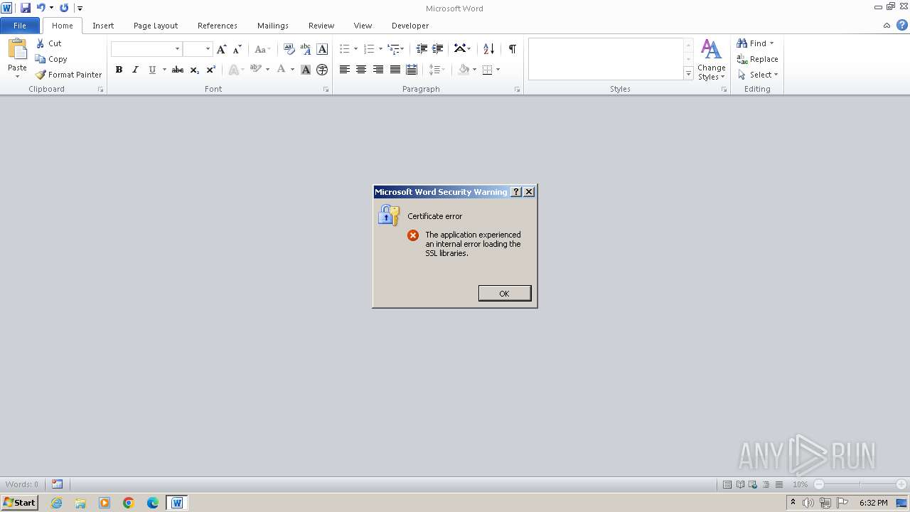Viewport: 910px width, 512px height.
Task: Click the zoom slider bar
Action: click(x=860, y=484)
